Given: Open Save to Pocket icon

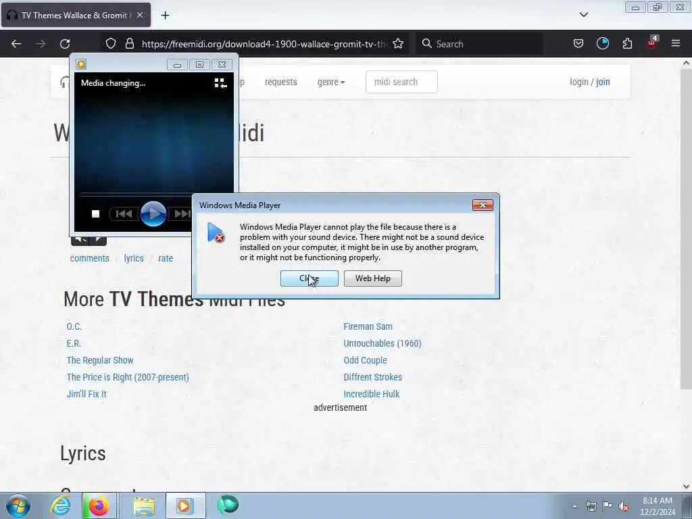Looking at the screenshot, I should coord(578,44).
